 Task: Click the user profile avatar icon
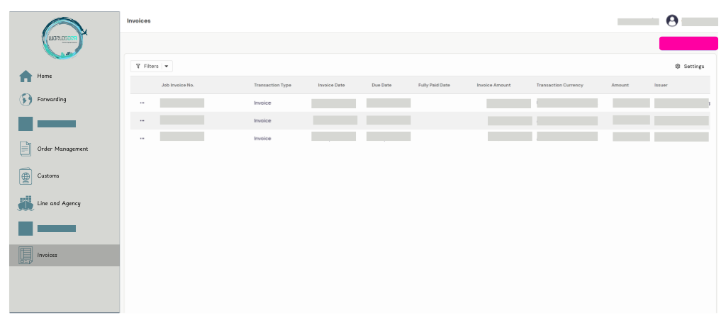pyautogui.click(x=672, y=21)
